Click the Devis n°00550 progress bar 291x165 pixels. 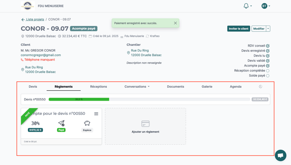tap(149, 99)
